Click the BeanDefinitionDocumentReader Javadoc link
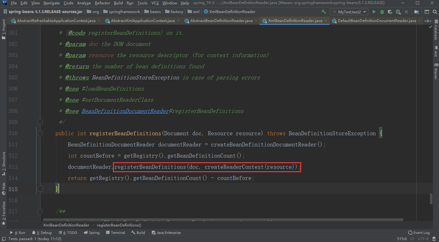 125,111
